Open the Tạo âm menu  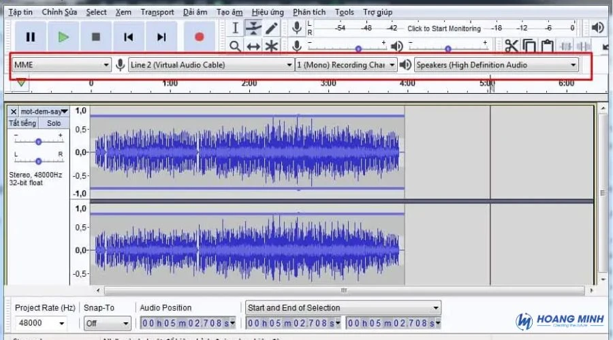(x=230, y=12)
